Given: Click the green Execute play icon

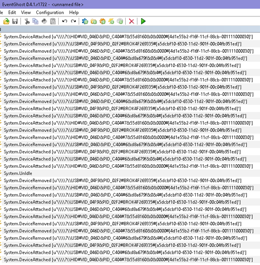Looking at the screenshot, I should point(143,22).
